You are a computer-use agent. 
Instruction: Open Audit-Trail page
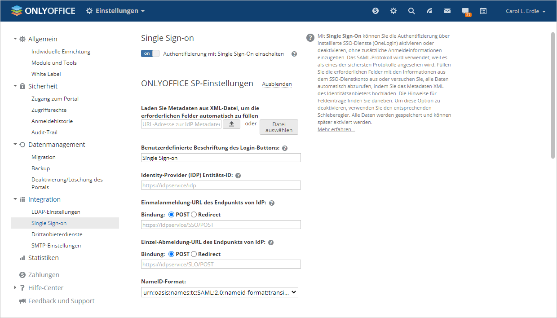44,132
